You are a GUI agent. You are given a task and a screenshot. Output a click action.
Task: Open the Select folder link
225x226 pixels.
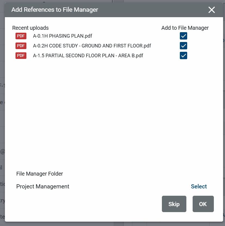click(x=199, y=186)
